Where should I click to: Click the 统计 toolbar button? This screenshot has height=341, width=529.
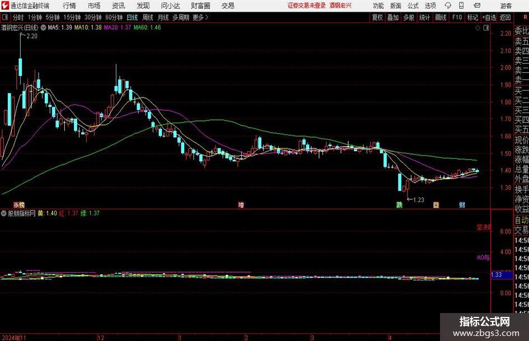click(425, 17)
